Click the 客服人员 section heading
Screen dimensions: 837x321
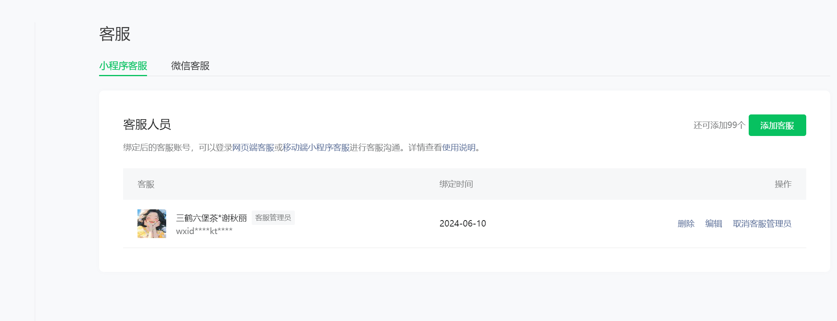[x=147, y=124]
